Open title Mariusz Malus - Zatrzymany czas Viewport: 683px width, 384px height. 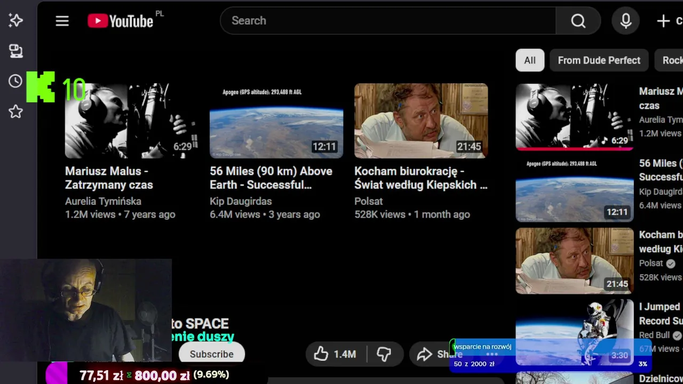pos(109,178)
